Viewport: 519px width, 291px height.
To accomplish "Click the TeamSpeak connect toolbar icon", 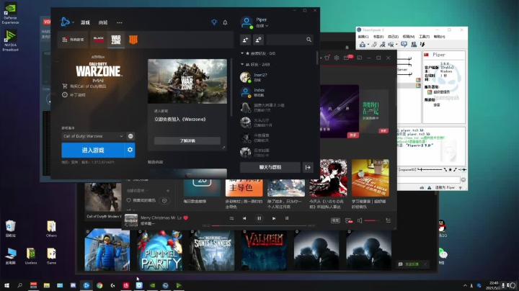I will [363, 45].
